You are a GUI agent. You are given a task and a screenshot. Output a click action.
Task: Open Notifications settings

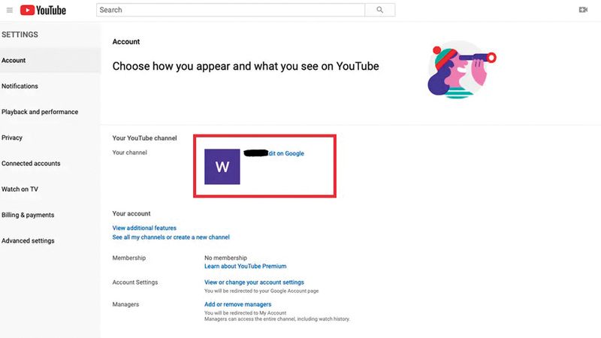(x=20, y=86)
